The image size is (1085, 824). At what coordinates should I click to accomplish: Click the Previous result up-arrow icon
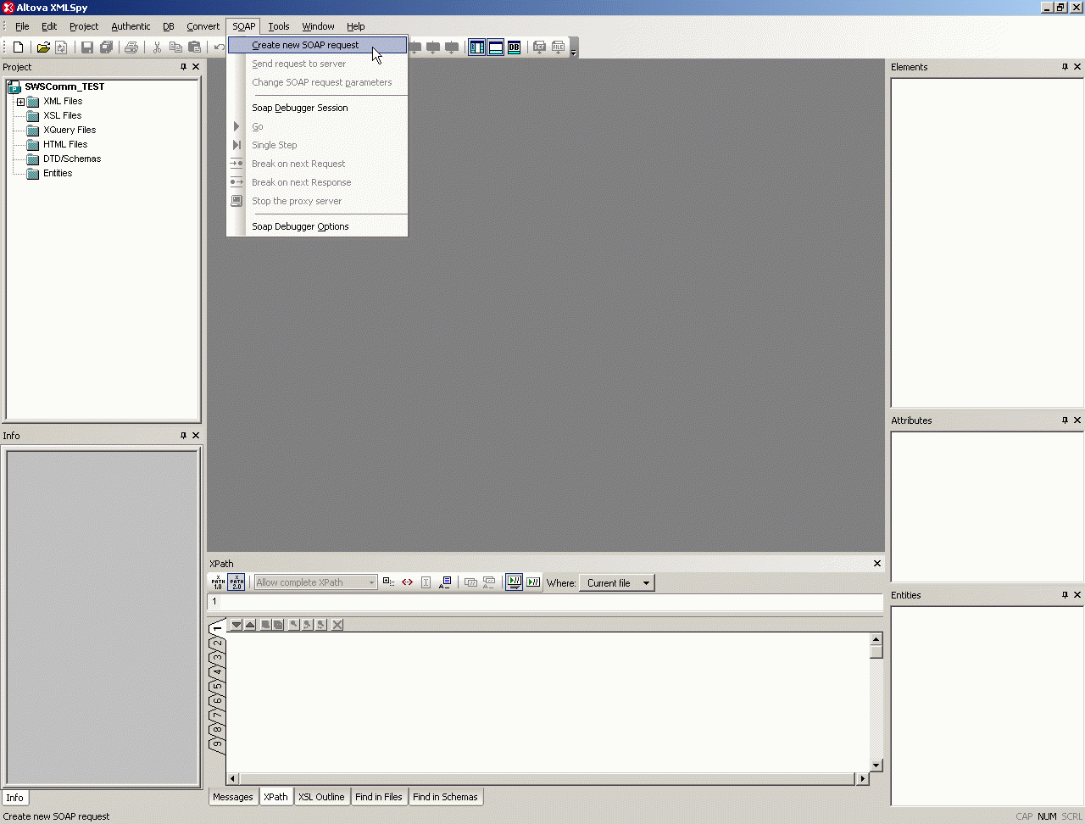250,625
